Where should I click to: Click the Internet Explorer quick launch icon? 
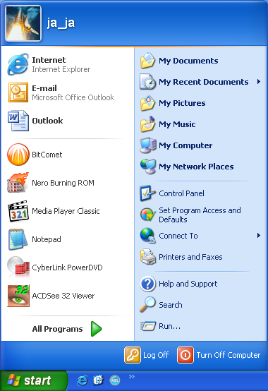83,380
